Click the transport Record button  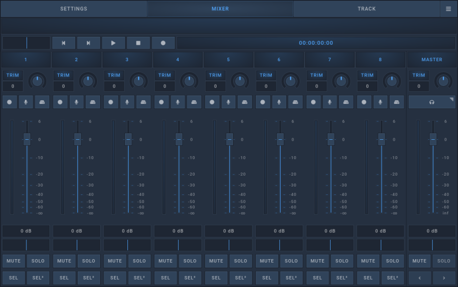pos(163,43)
